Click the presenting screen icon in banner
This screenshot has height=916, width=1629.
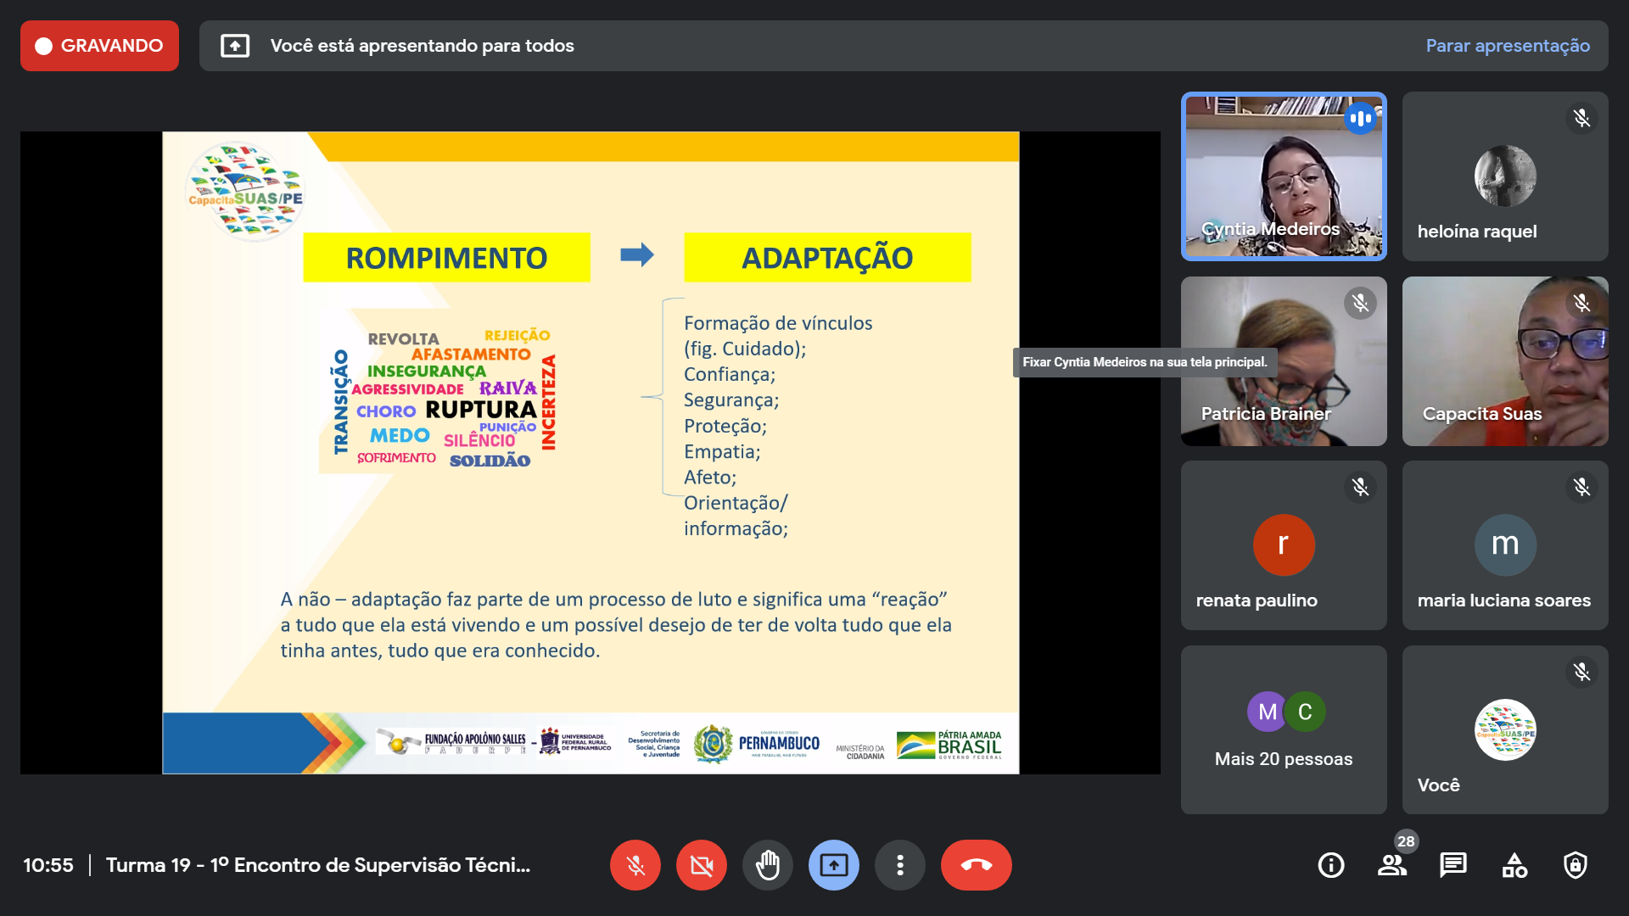[x=235, y=46]
